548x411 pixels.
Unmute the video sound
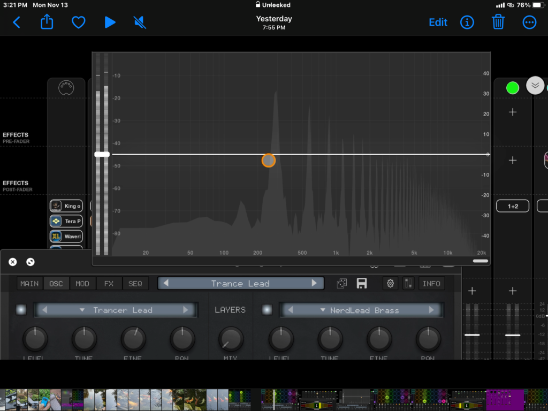(x=140, y=22)
